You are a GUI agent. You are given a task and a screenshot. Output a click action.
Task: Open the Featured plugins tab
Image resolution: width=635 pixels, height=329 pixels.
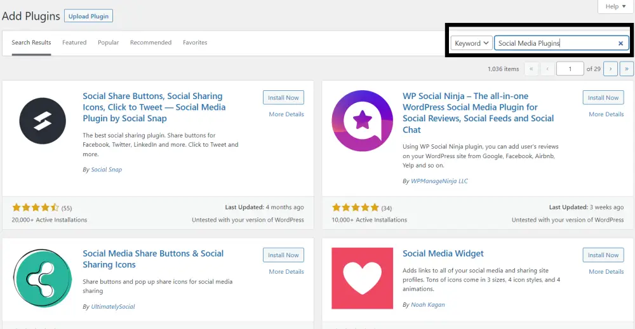tap(74, 43)
